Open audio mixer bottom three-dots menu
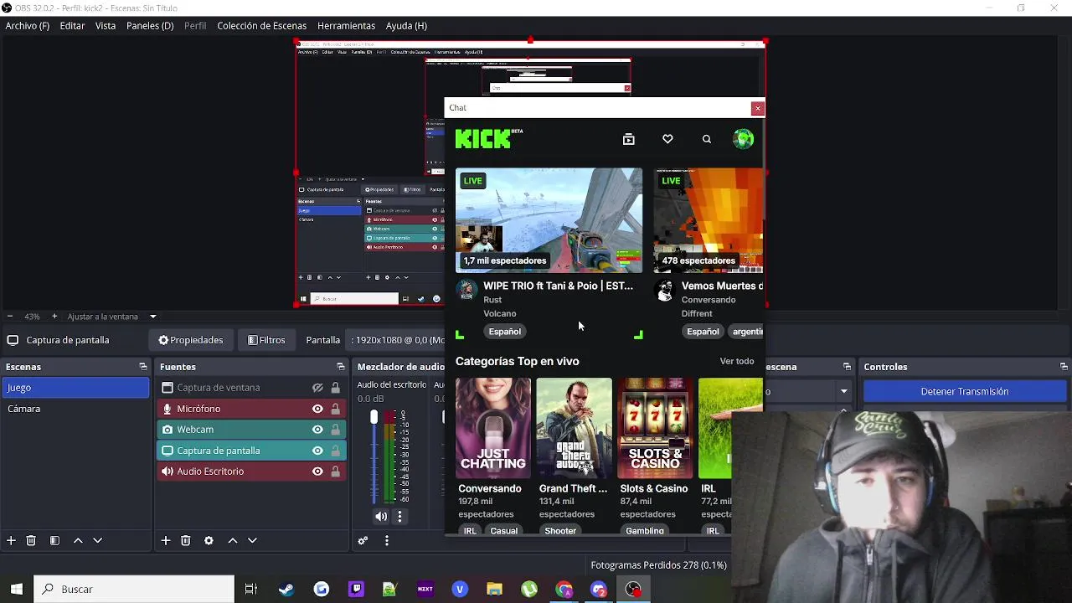This screenshot has width=1072, height=603. pos(386,540)
